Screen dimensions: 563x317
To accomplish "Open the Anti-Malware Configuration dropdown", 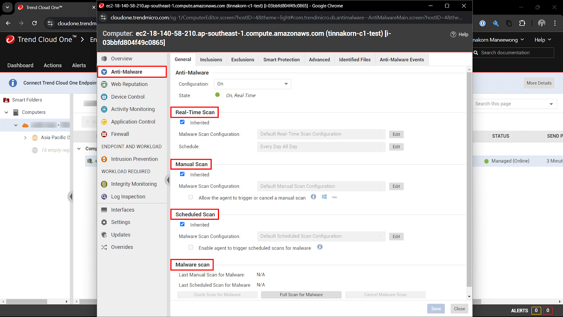I will pyautogui.click(x=253, y=84).
